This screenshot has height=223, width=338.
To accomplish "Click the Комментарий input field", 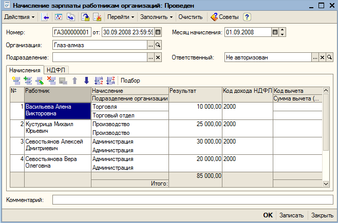I will tap(193, 200).
